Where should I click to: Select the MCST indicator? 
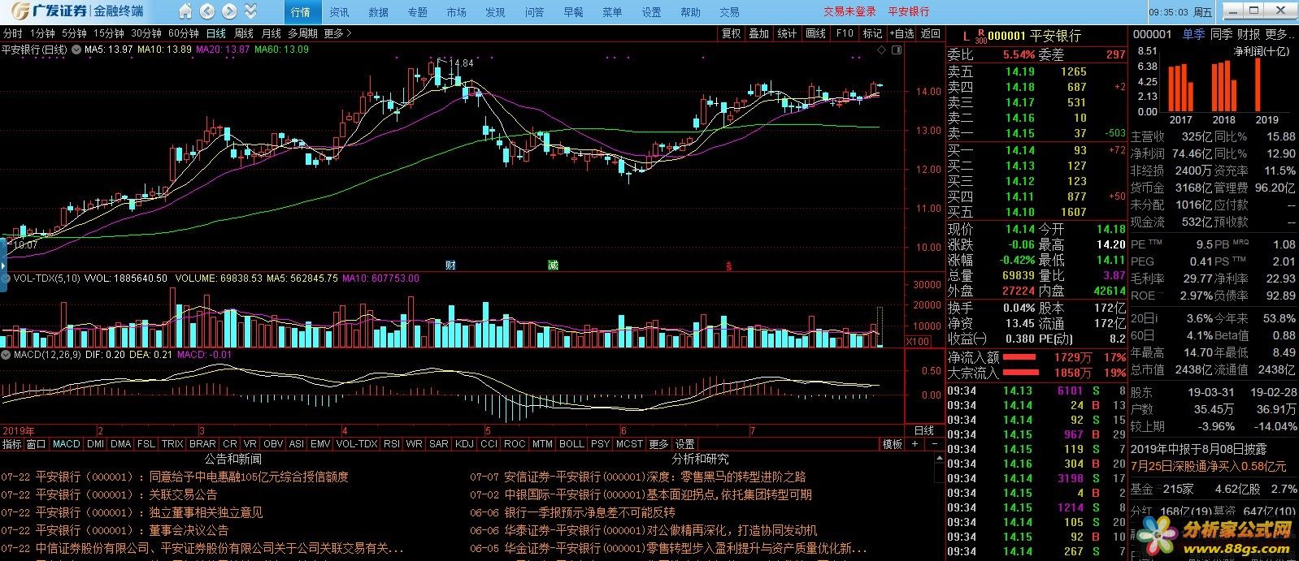pyautogui.click(x=629, y=444)
